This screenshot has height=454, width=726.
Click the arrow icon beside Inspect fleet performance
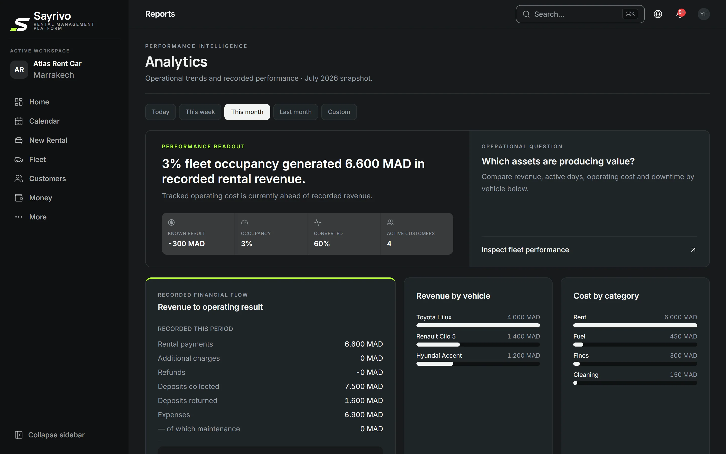[693, 250]
